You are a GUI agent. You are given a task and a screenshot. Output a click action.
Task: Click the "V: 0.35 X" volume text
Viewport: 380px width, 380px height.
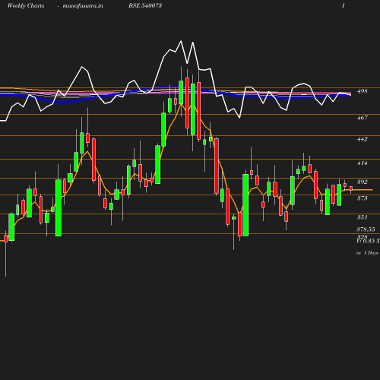[369, 241]
